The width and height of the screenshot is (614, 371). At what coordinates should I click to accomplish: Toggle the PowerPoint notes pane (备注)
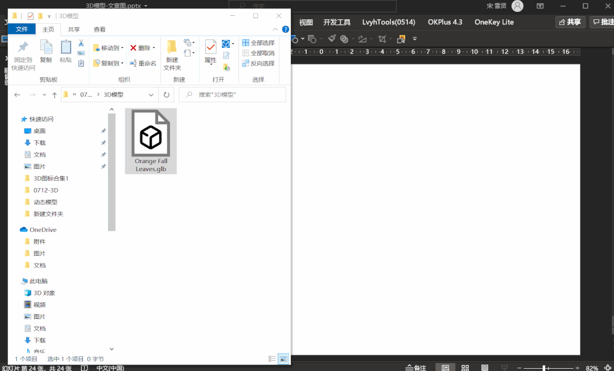click(x=415, y=368)
